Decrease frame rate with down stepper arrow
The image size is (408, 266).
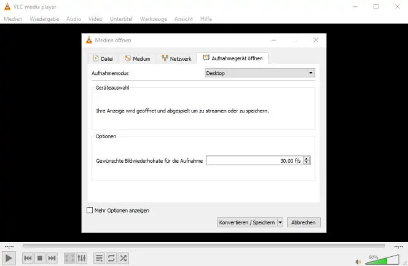click(307, 163)
